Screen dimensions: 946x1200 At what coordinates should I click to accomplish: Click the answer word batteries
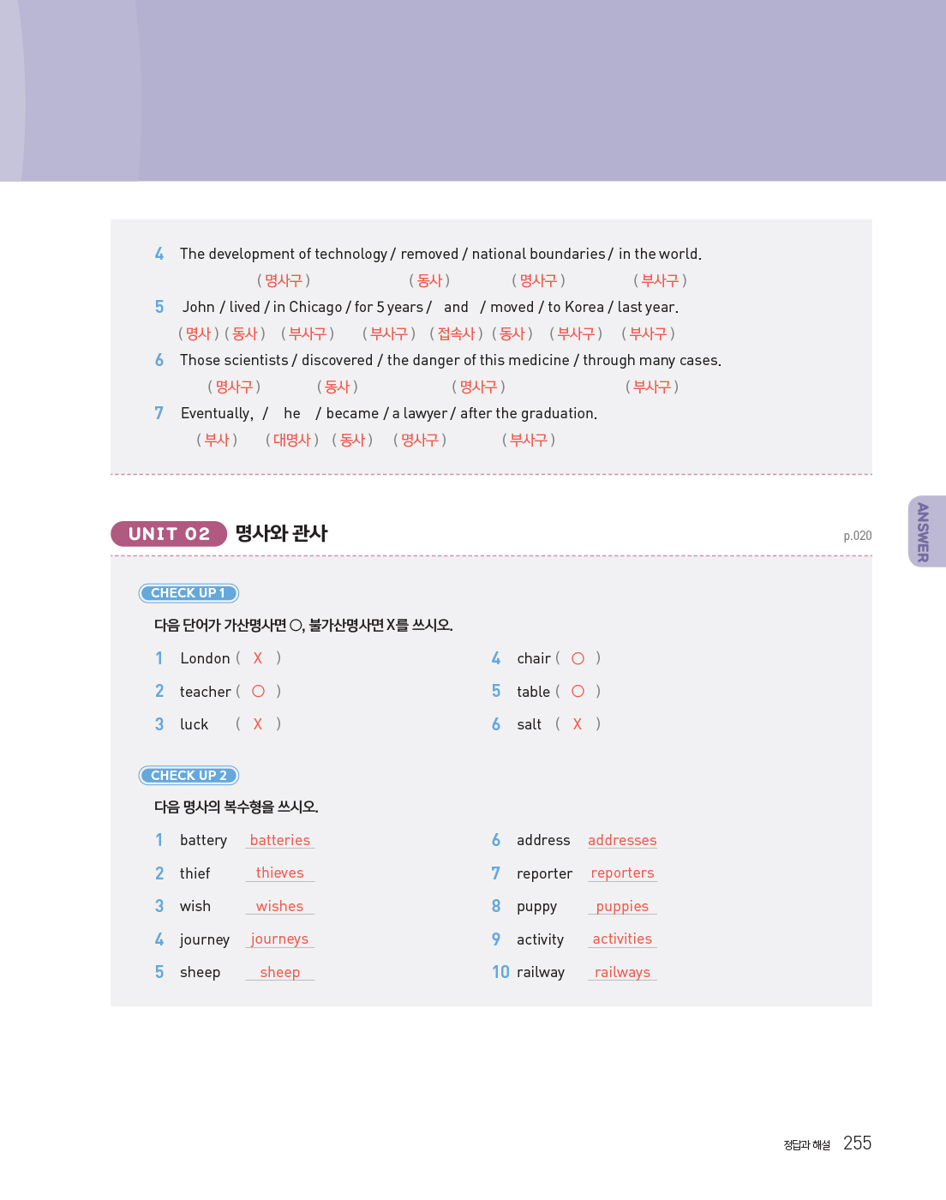(x=280, y=840)
